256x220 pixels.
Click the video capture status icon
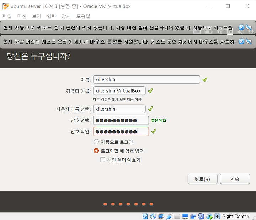(x=193, y=216)
